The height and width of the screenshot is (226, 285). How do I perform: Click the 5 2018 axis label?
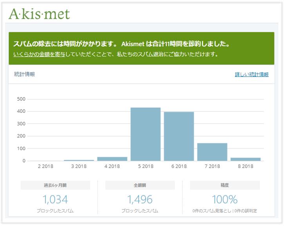[146, 166]
